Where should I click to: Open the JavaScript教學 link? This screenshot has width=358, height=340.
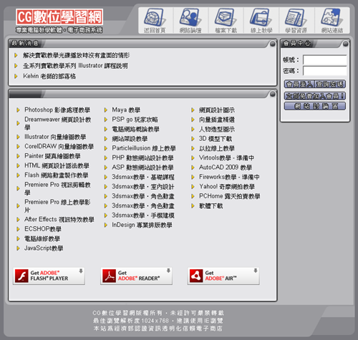coord(44,248)
